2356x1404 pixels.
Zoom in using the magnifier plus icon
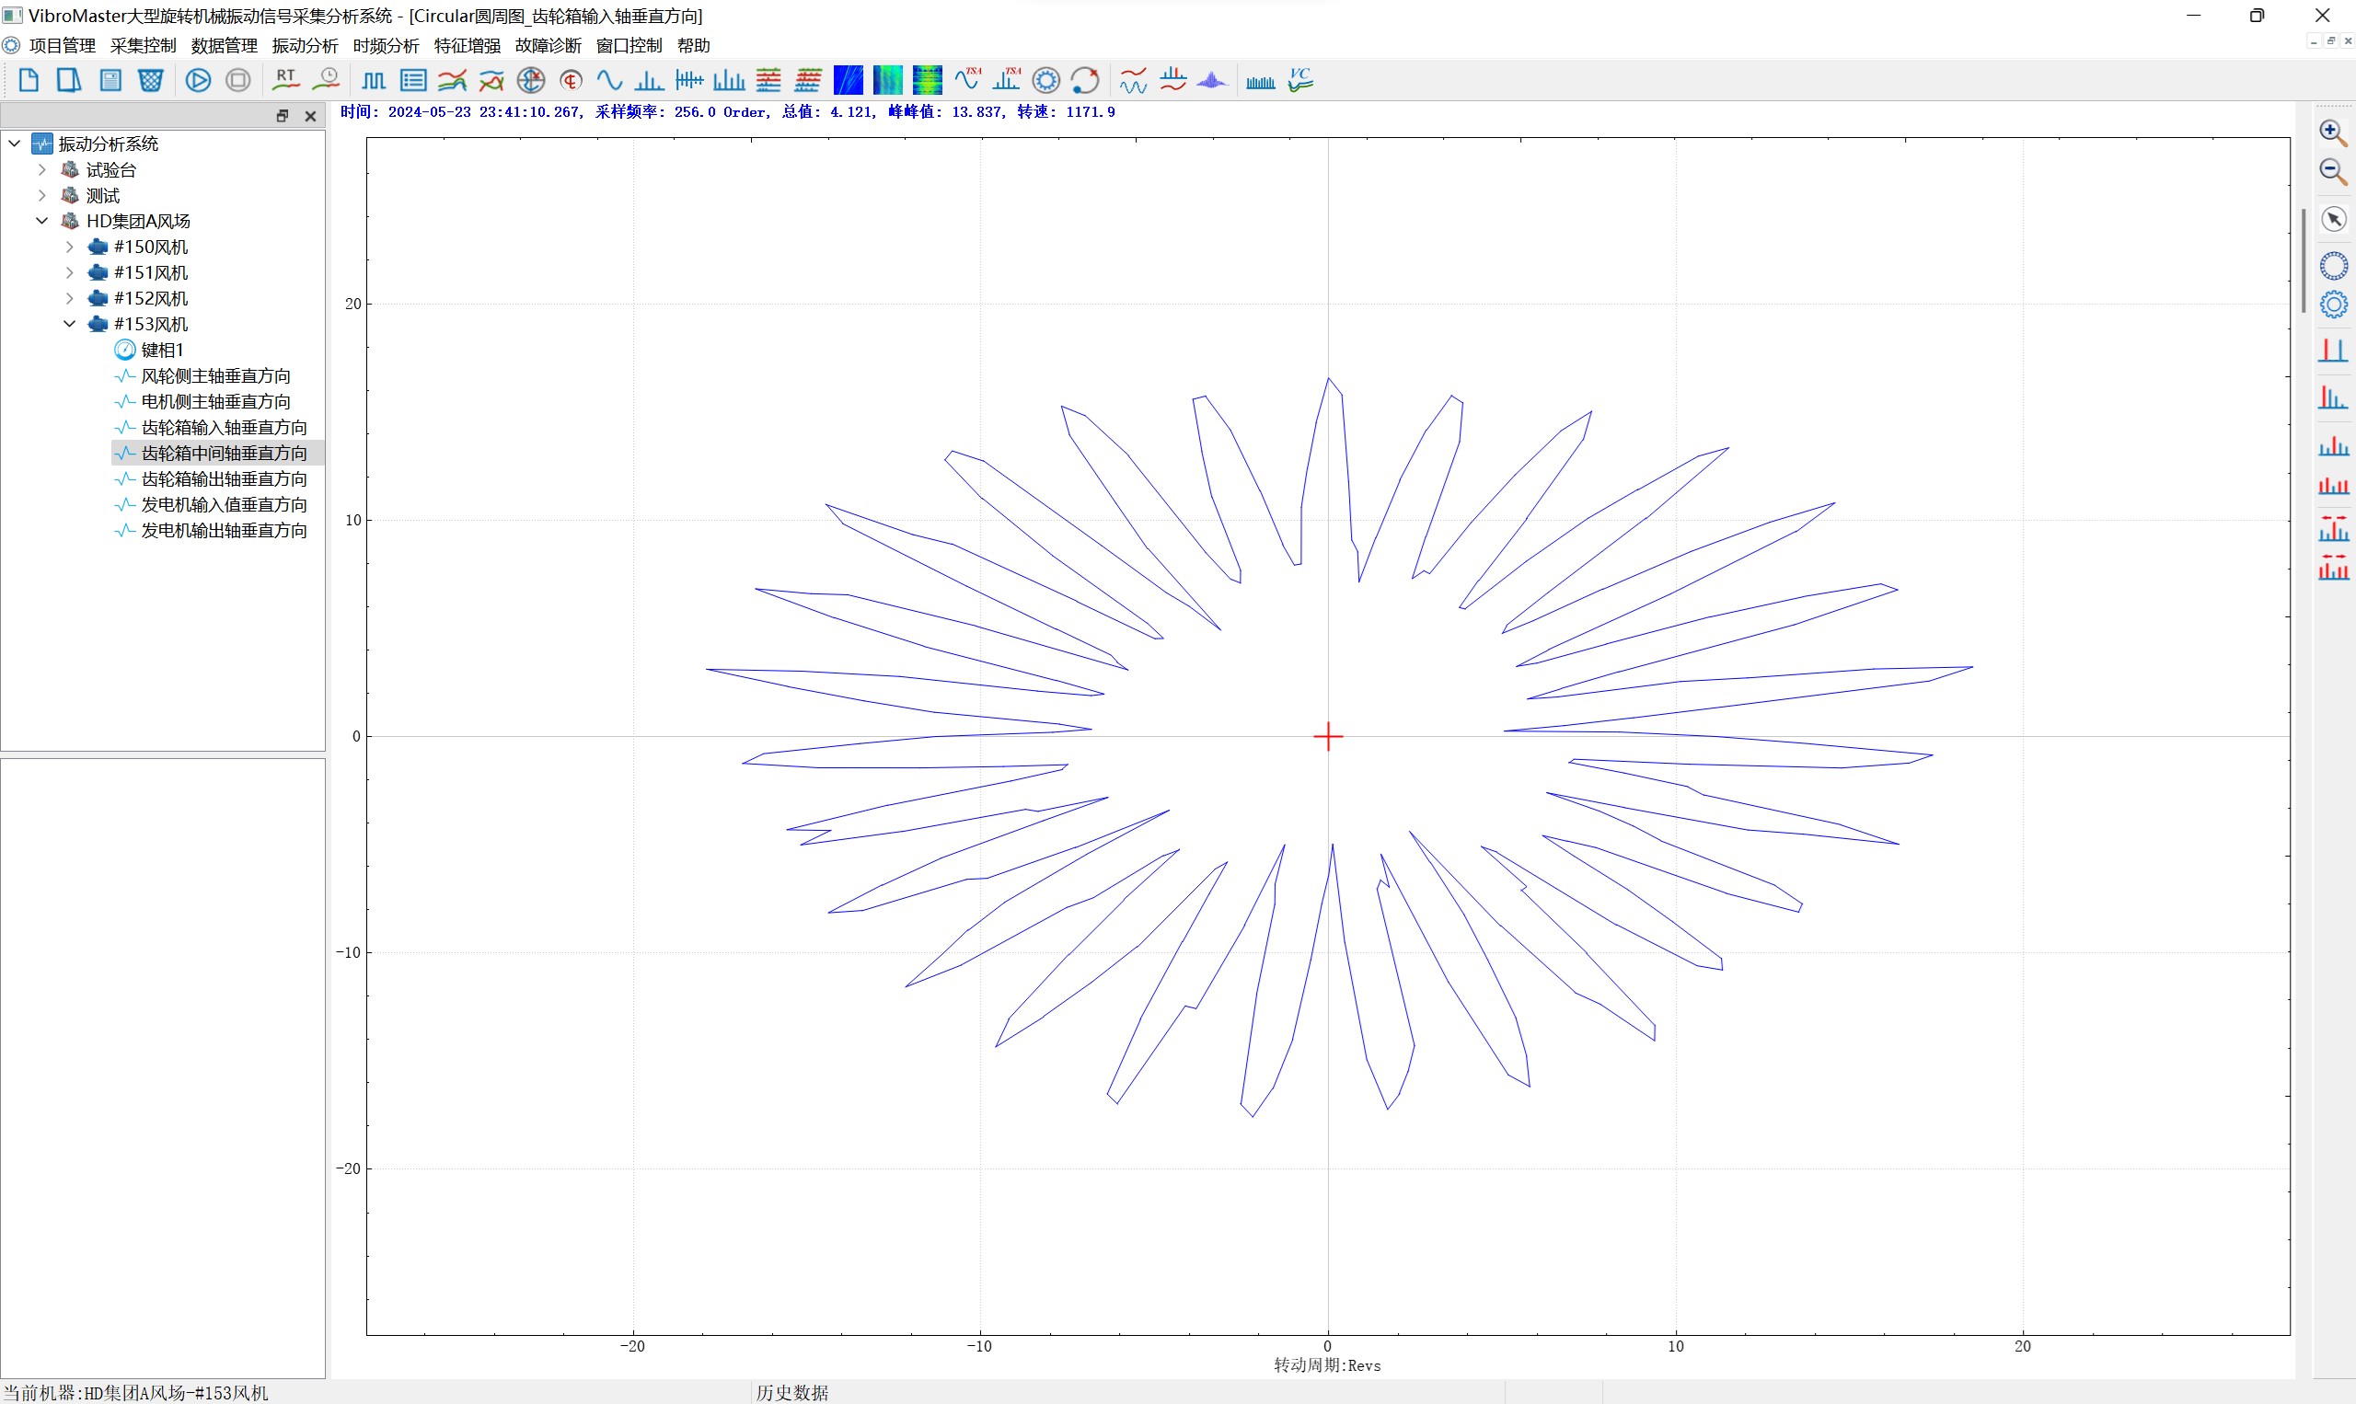click(x=2333, y=132)
